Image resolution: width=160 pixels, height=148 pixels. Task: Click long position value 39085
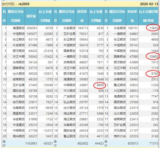click(x=84, y=79)
